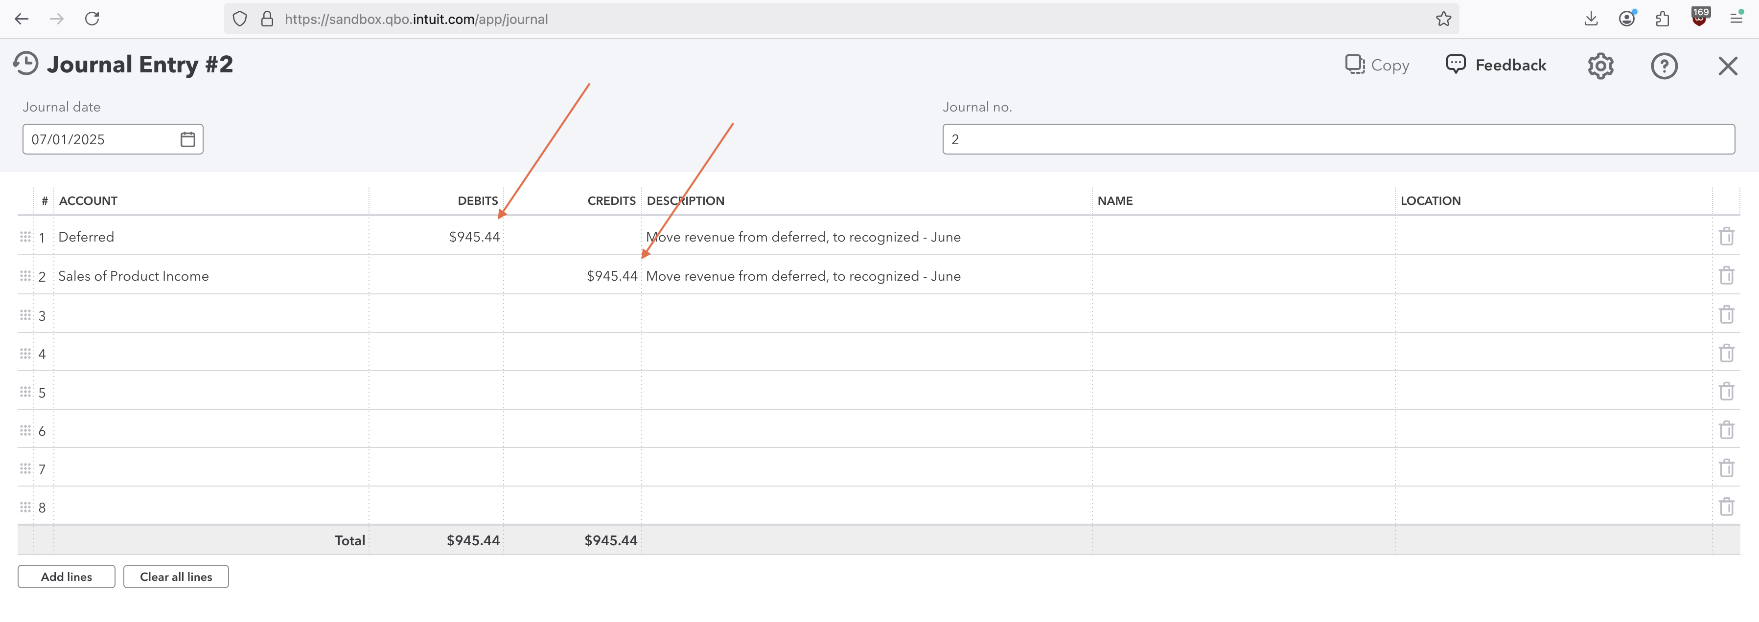Click trash icon on line 7
This screenshot has height=622, width=1759.
(1726, 468)
